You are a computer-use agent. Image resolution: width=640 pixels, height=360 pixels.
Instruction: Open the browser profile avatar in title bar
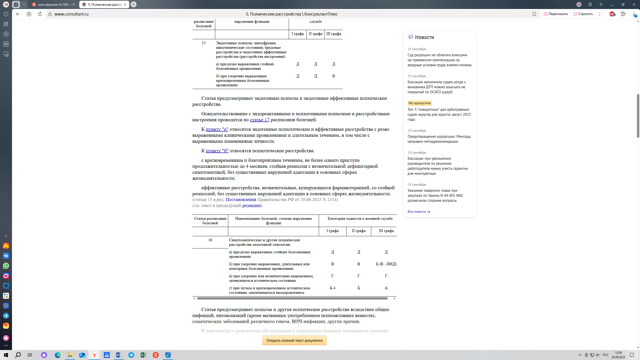[x=579, y=4]
